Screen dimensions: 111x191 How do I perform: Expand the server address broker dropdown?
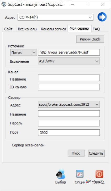click(x=69, y=104)
